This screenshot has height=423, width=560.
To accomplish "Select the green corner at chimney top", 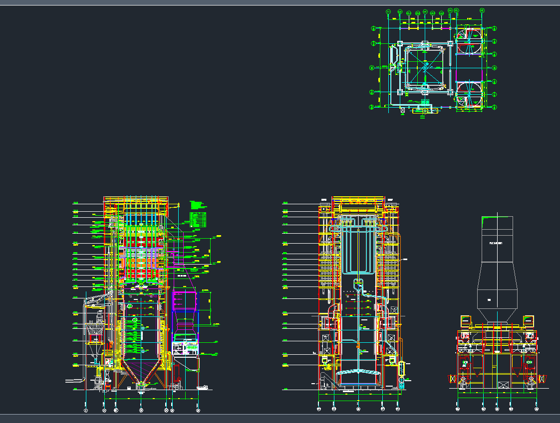I will [485, 221].
